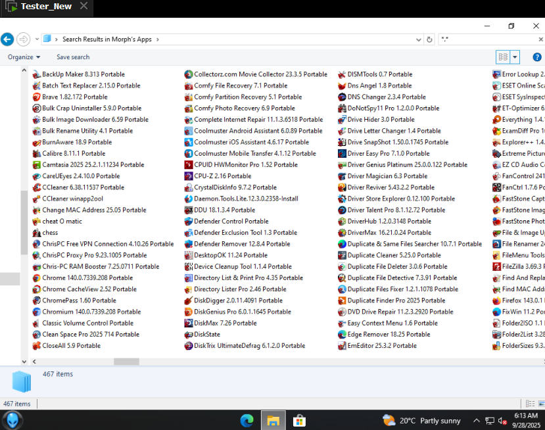Click the Chrome 140.0.7339.208 Portable icon
This screenshot has height=430, width=545.
37,277
